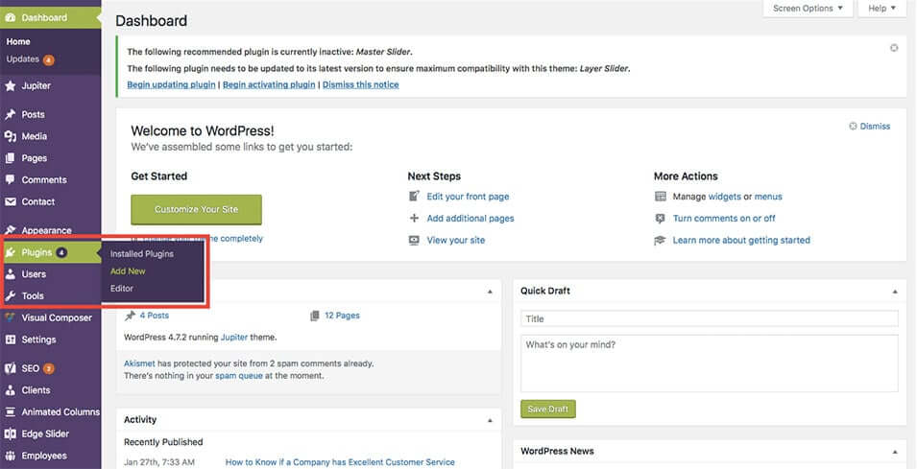
Task: Open the widgets link
Action: [725, 197]
